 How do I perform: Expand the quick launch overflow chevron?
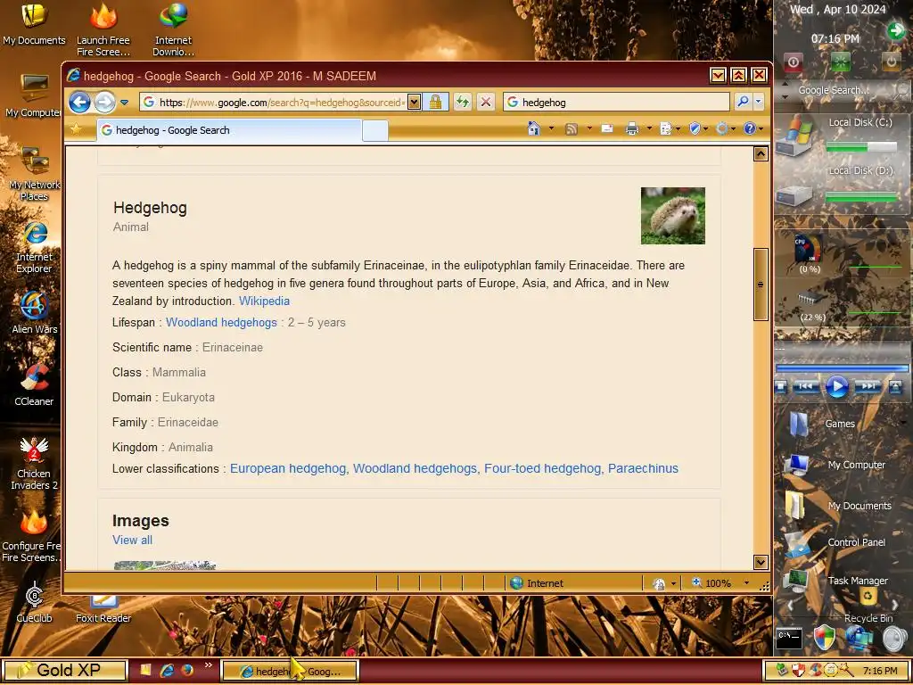[208, 665]
